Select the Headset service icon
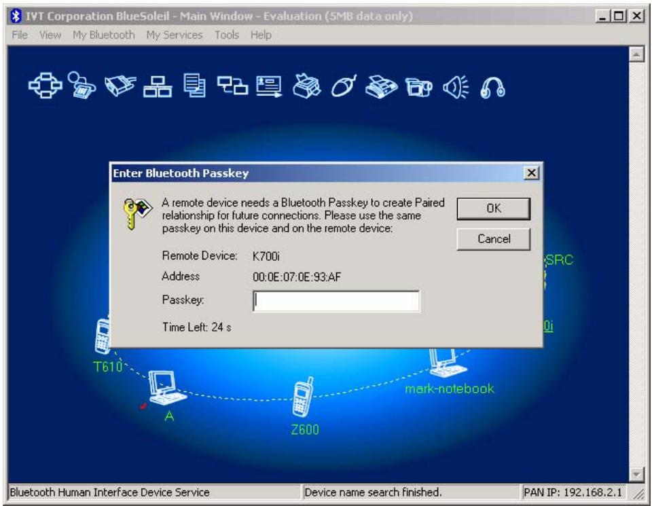 click(x=493, y=88)
